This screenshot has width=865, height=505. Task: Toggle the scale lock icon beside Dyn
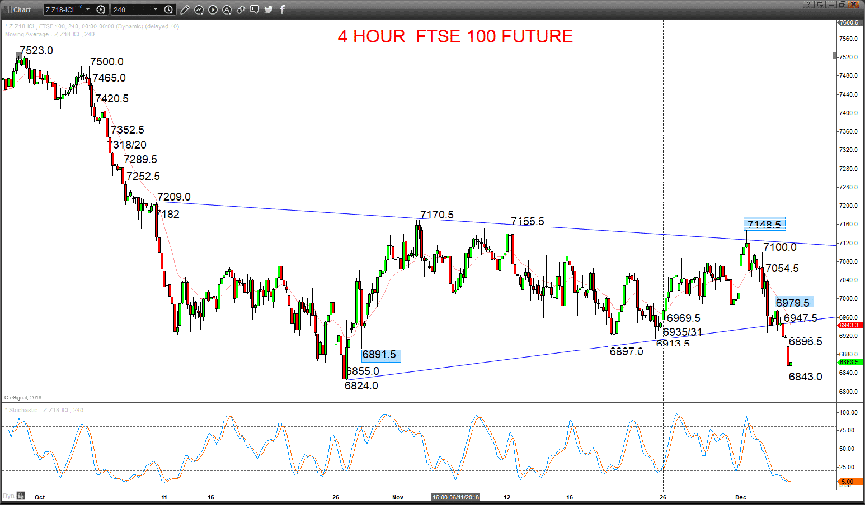point(21,496)
